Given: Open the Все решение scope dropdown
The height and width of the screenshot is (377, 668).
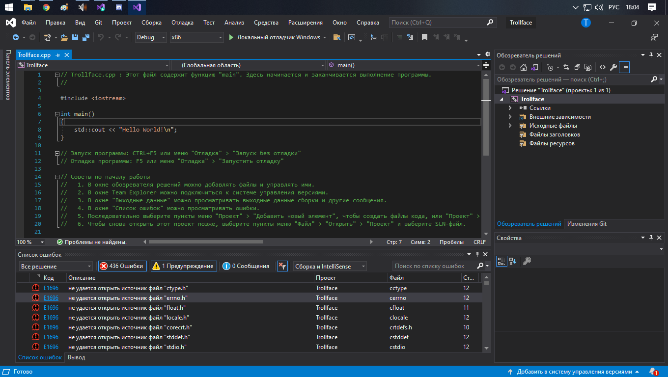Looking at the screenshot, I should pyautogui.click(x=56, y=266).
